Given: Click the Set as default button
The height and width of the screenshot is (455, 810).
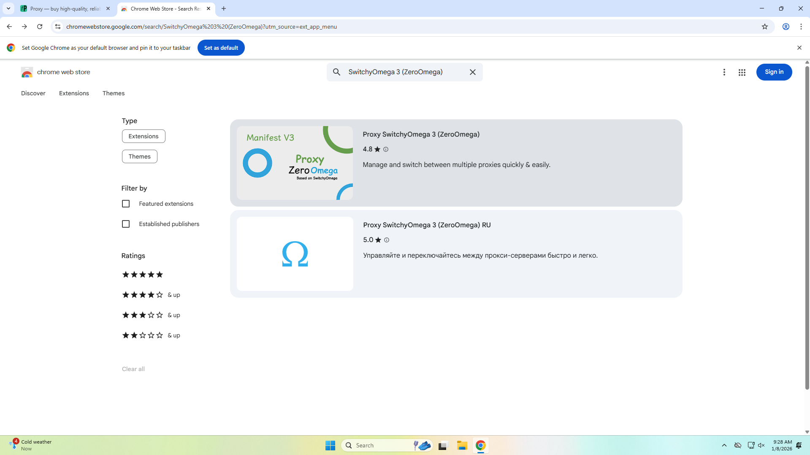Looking at the screenshot, I should pyautogui.click(x=221, y=48).
